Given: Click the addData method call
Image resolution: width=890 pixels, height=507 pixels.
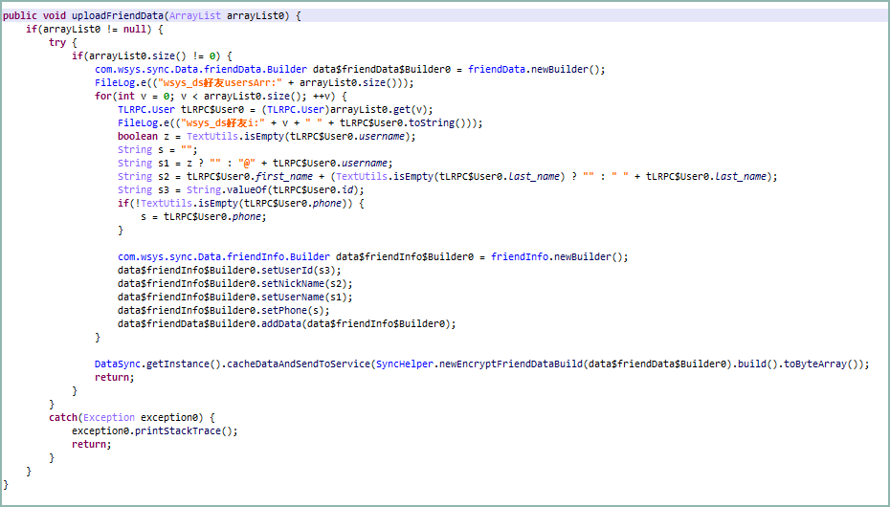Looking at the screenshot, I should (x=281, y=324).
